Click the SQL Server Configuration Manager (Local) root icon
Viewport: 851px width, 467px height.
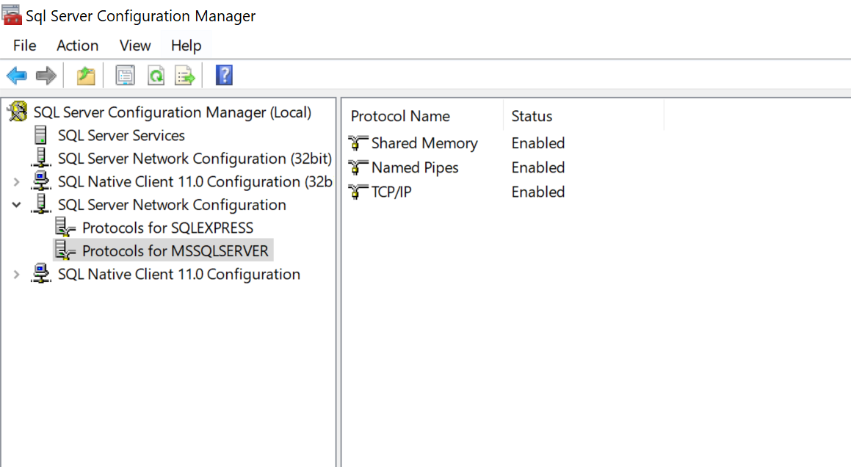(x=18, y=112)
